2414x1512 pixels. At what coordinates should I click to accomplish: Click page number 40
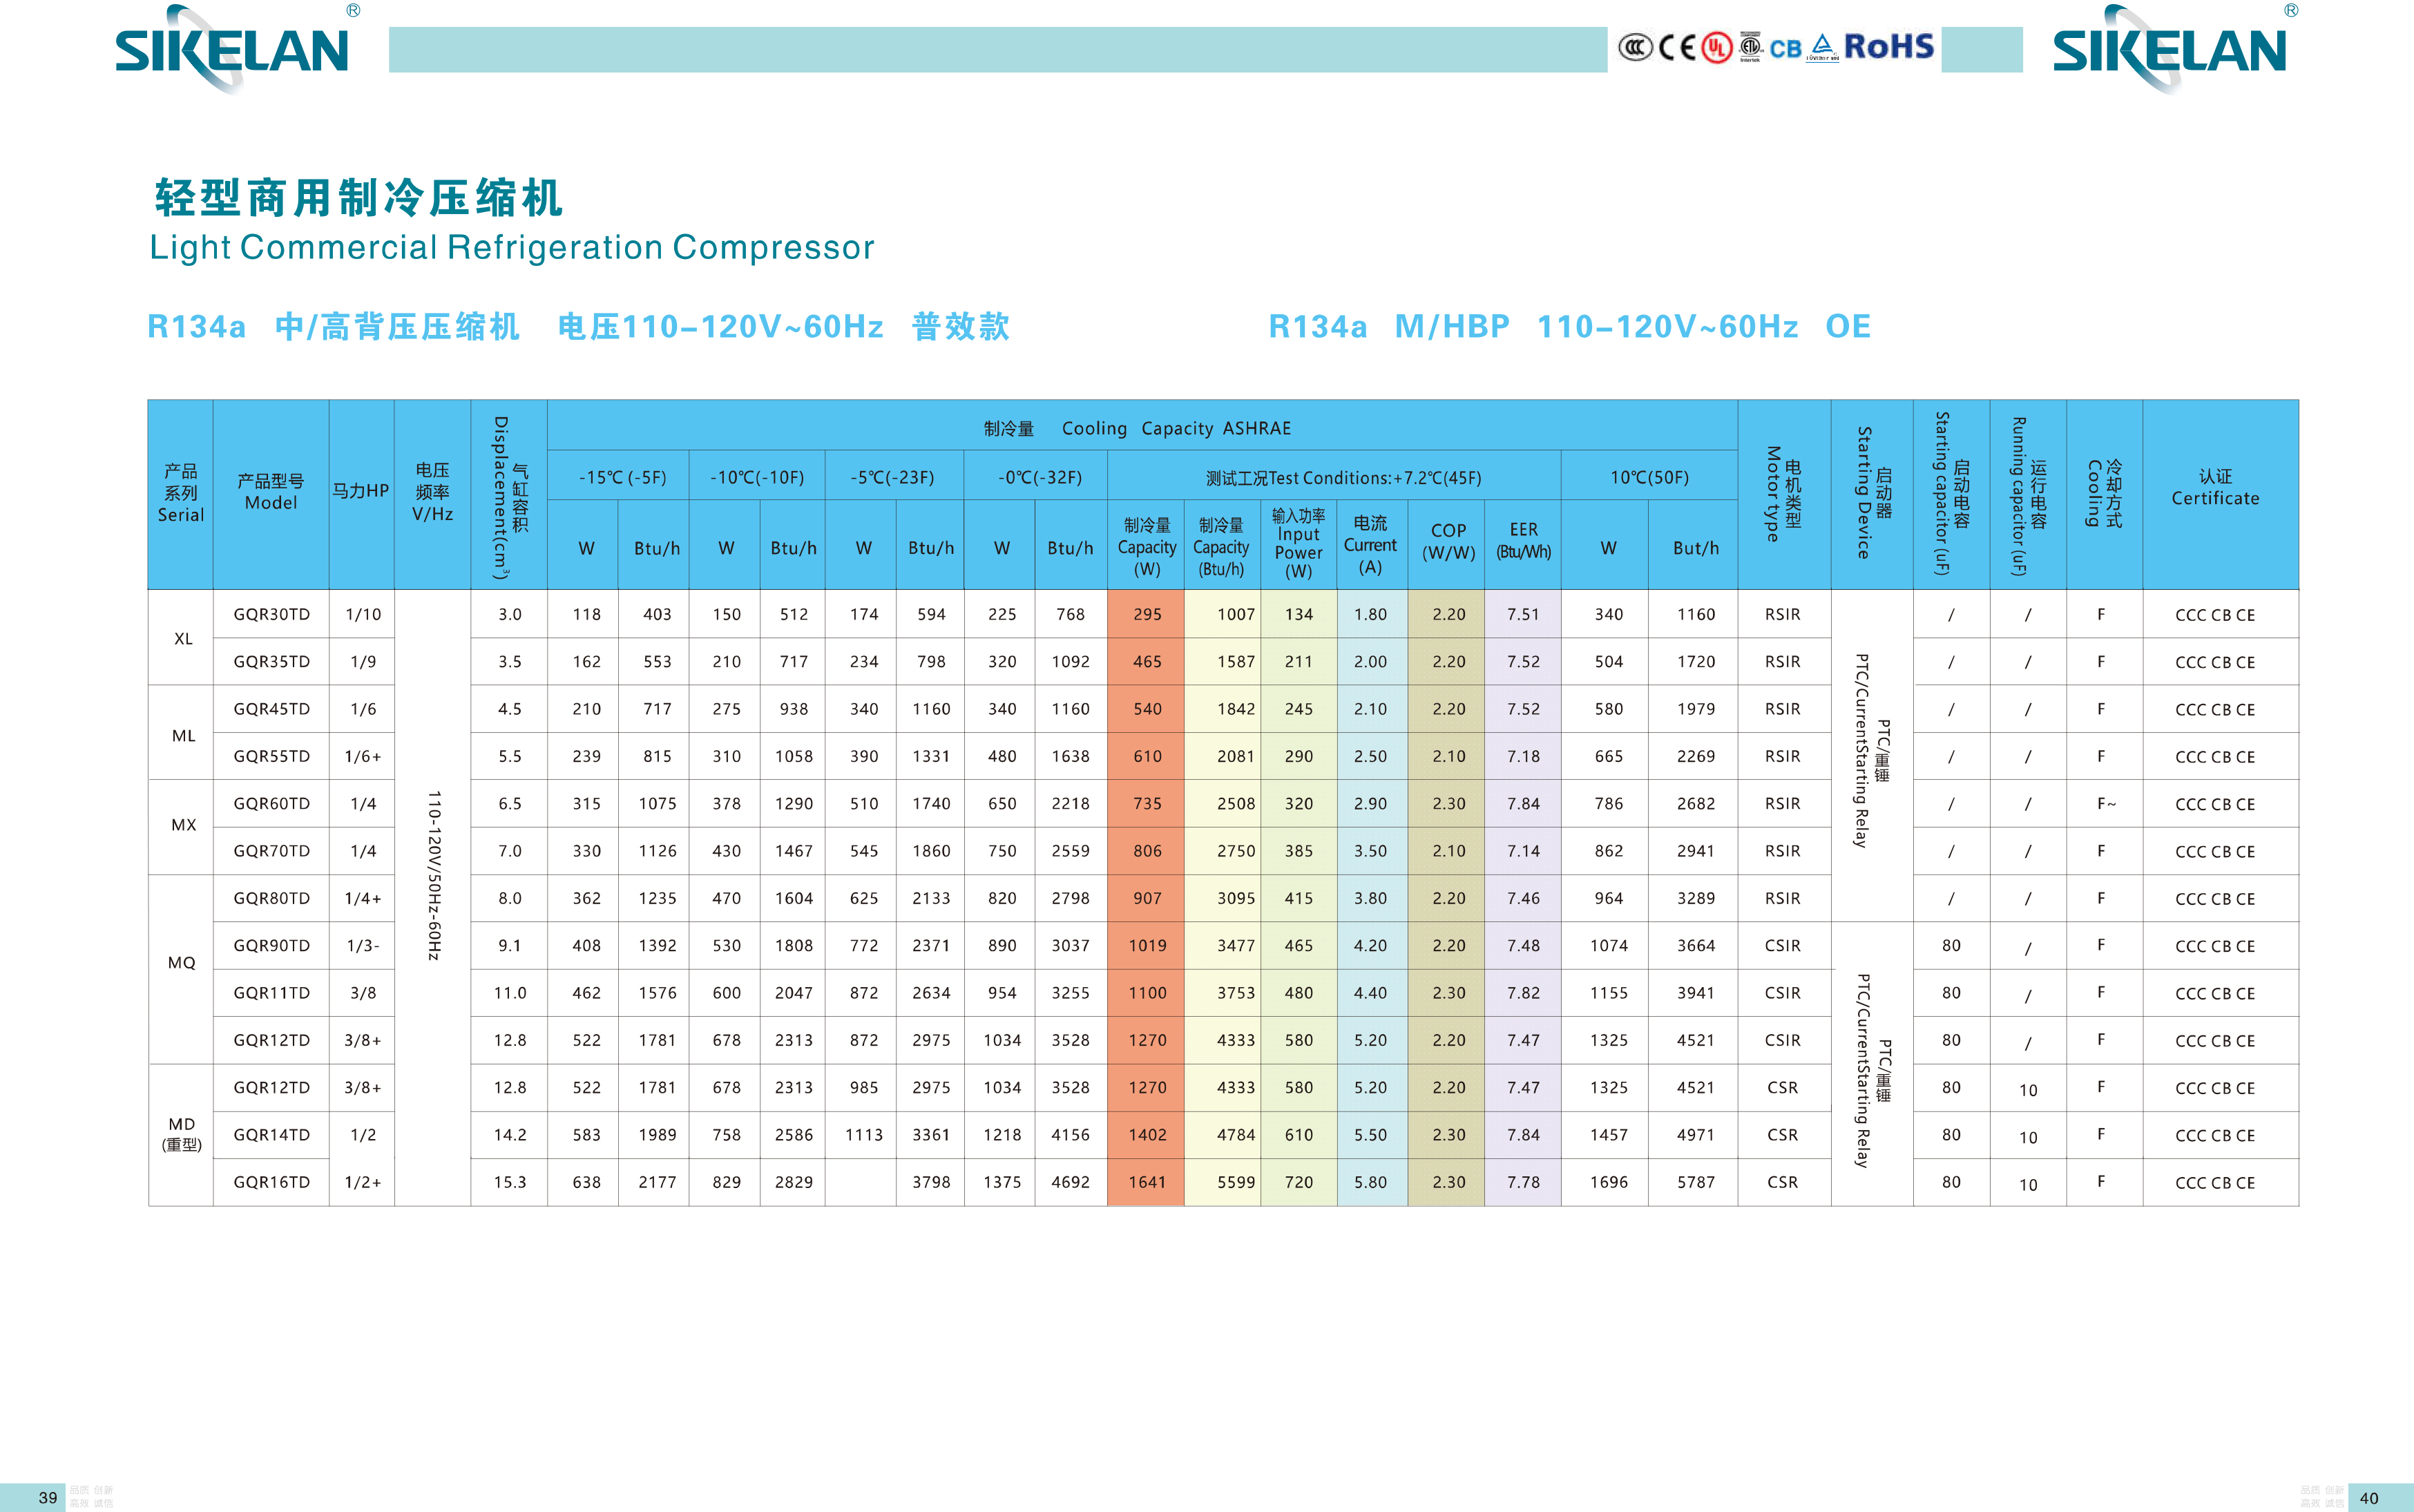[x=2368, y=1497]
